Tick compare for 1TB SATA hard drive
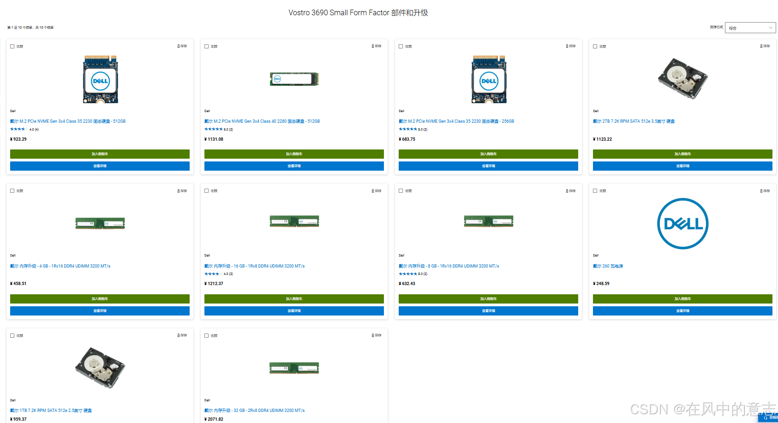The height and width of the screenshot is (423, 778). pyautogui.click(x=12, y=335)
